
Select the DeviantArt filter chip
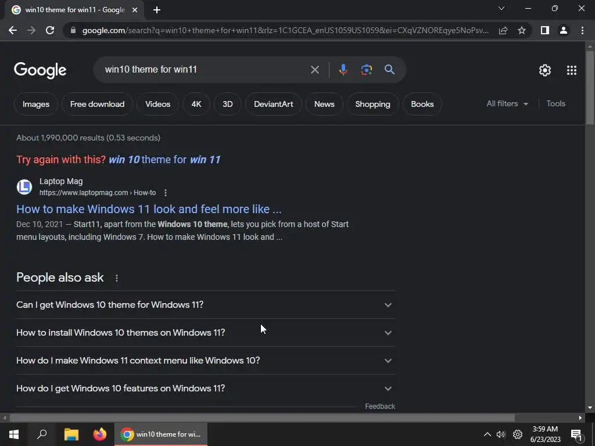click(x=274, y=104)
